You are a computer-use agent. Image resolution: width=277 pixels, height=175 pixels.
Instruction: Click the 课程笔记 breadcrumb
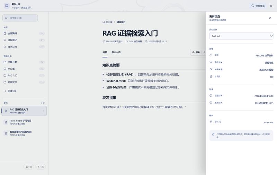pos(121,22)
